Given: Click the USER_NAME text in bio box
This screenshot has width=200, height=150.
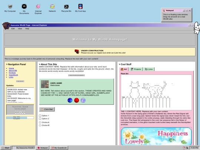Looking at the screenshot, I should click(56, 83).
